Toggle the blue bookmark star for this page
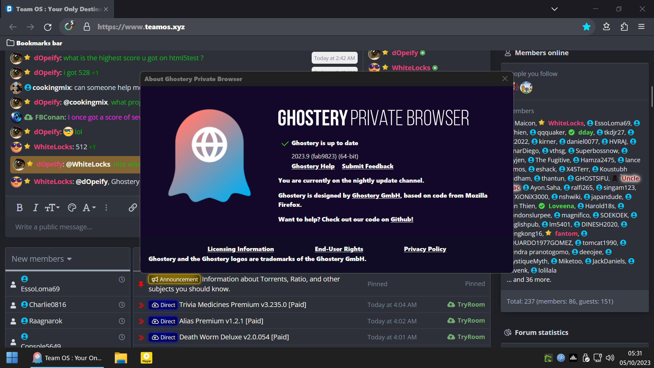Screen dimensions: 654x368 click(x=586, y=27)
